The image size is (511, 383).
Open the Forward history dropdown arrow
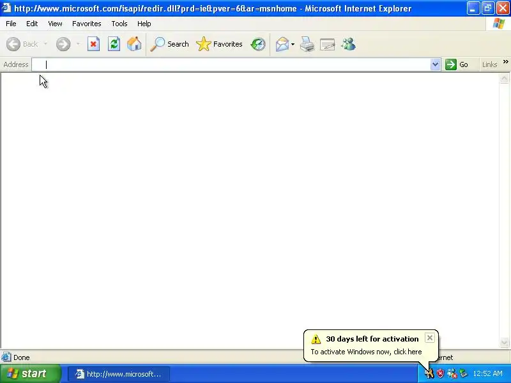pos(78,44)
